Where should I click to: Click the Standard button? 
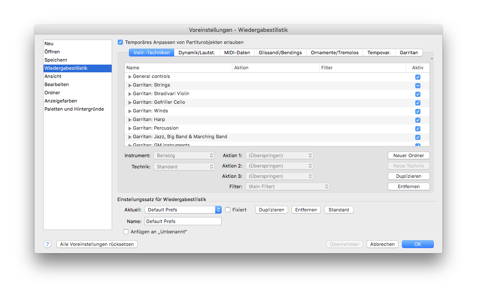click(339, 210)
